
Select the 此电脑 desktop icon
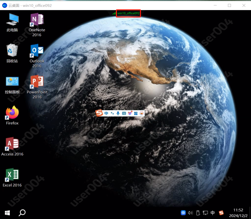[x=12, y=19]
